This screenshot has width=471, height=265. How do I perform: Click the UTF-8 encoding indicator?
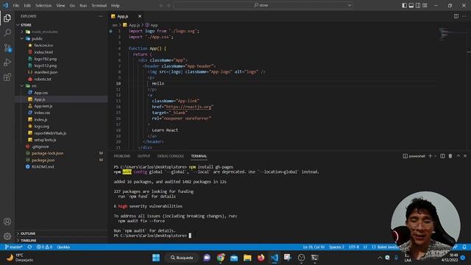tap(354, 247)
